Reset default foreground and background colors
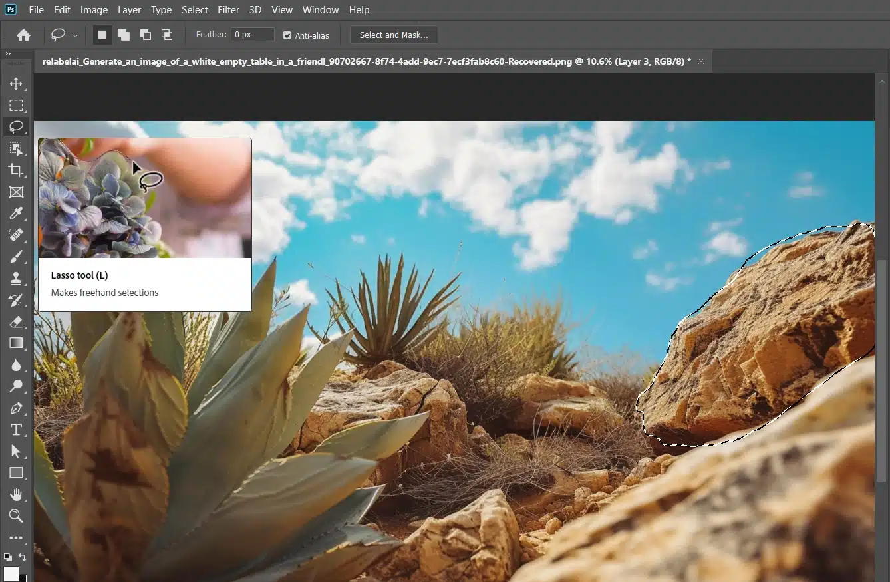 coord(8,557)
